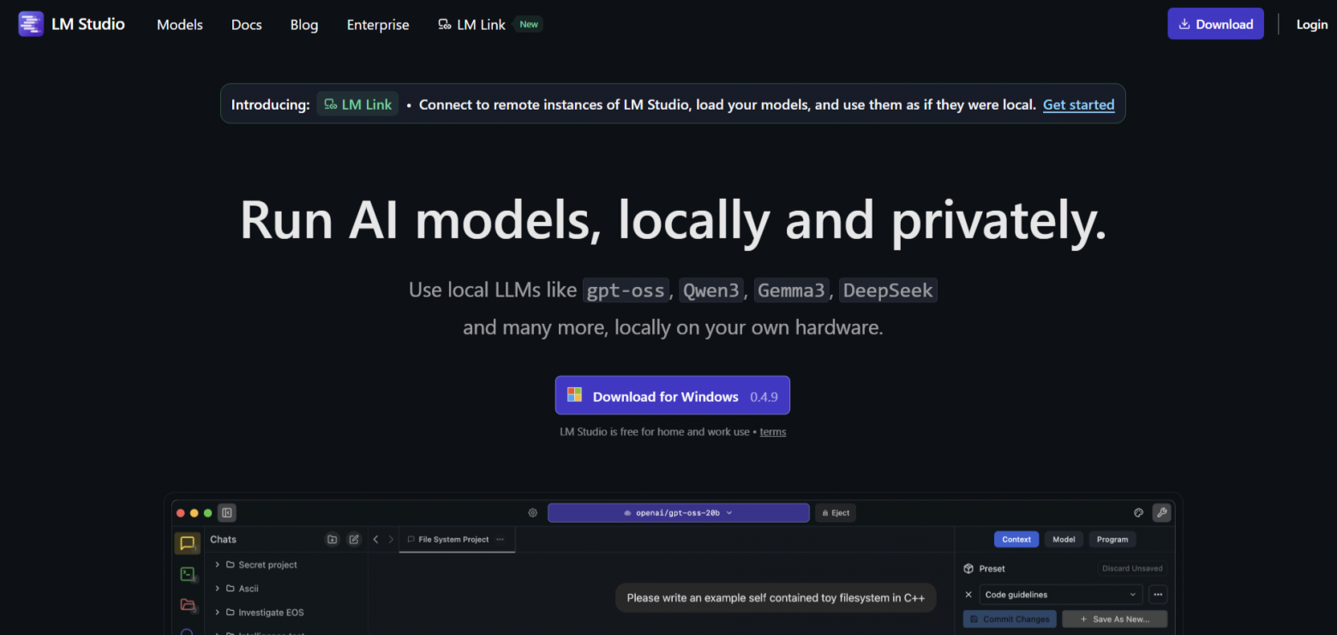Click Download for Windows 0.4.9 button
This screenshot has width=1337, height=635.
[673, 396]
